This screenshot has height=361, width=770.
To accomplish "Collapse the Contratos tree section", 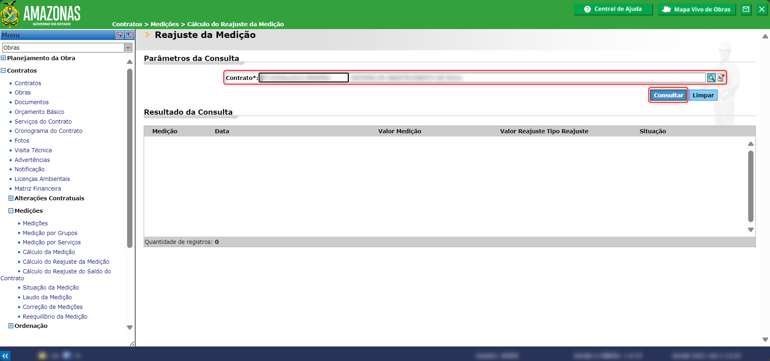I will 3,71.
